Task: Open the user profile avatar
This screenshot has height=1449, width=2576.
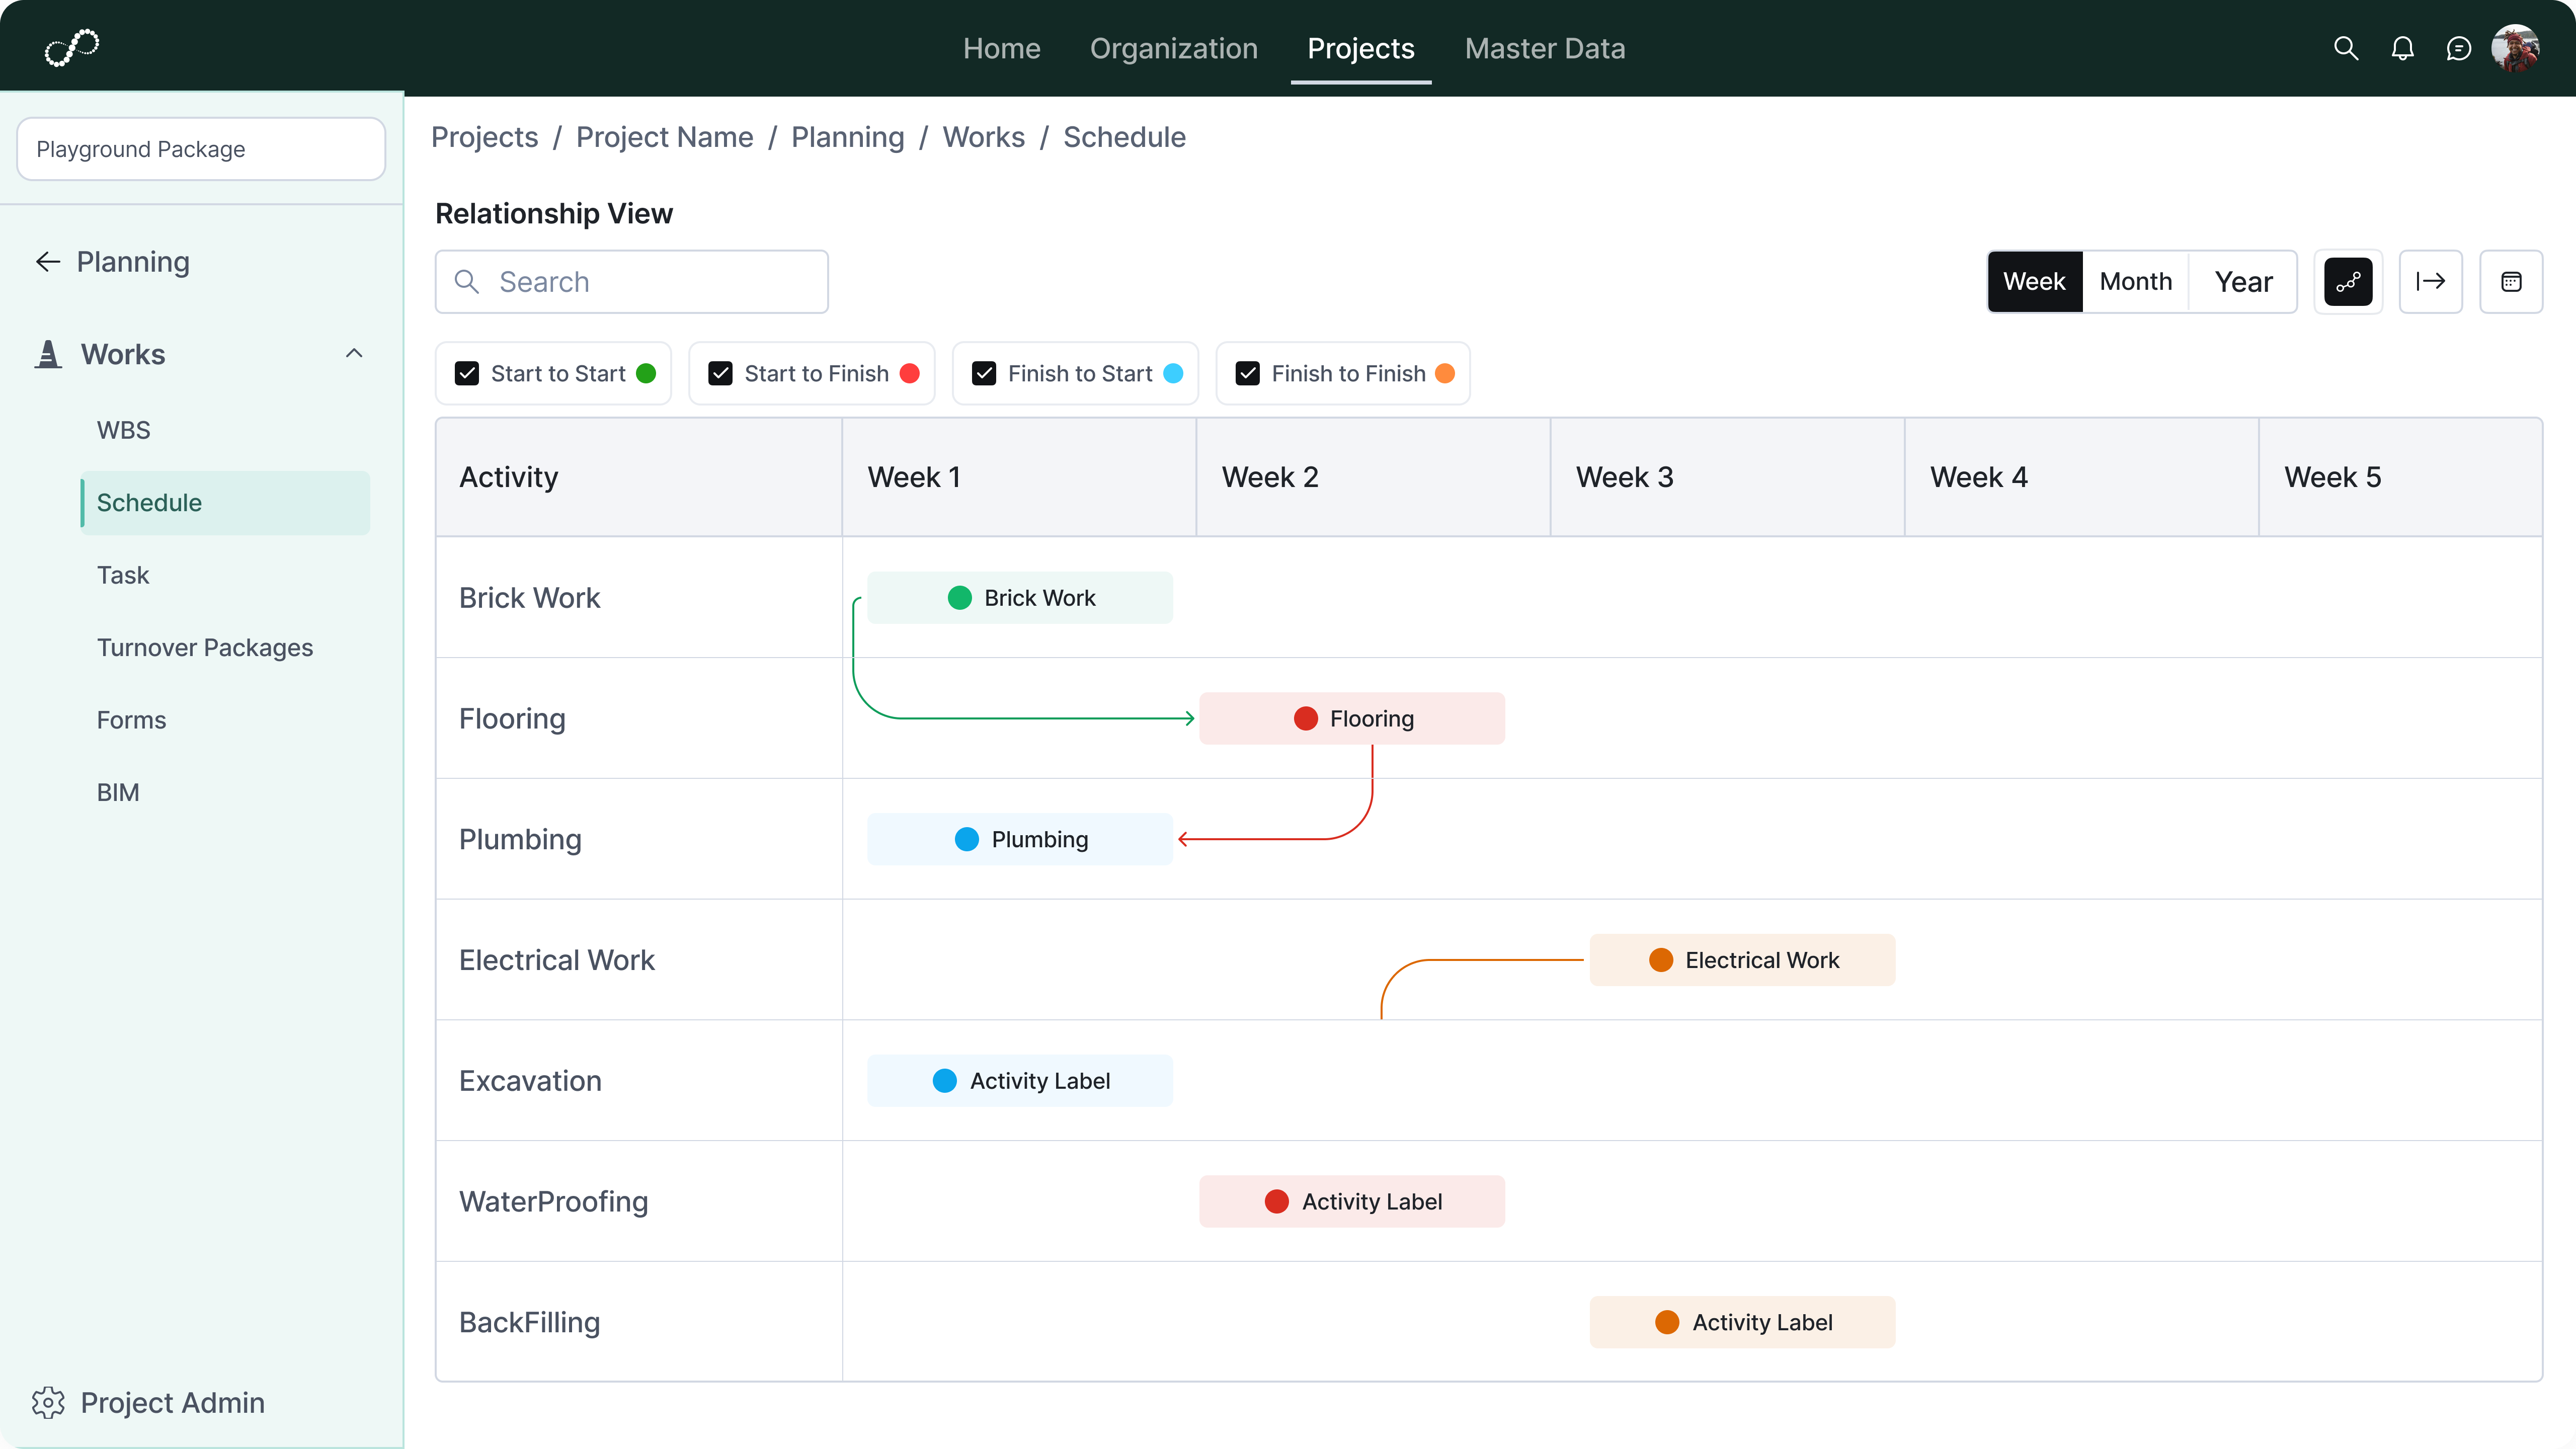Action: point(2515,48)
